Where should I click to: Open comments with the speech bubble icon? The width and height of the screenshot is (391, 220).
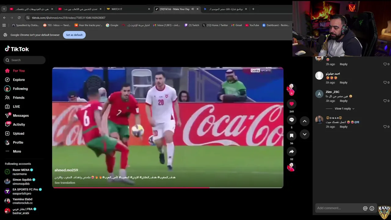[291, 120]
